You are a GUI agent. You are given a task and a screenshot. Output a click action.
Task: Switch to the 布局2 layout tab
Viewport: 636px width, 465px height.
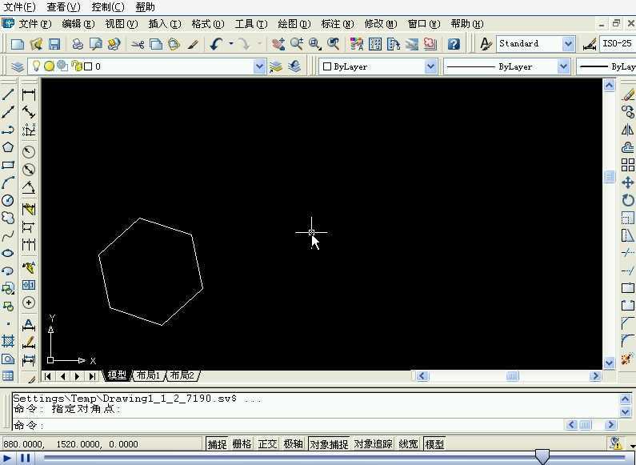182,375
